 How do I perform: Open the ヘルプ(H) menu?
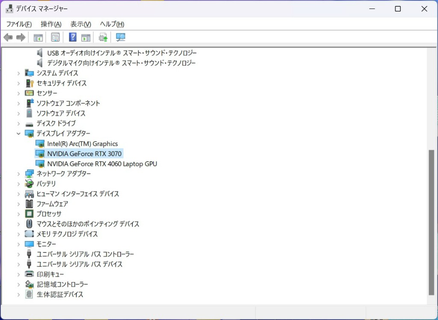click(x=112, y=24)
